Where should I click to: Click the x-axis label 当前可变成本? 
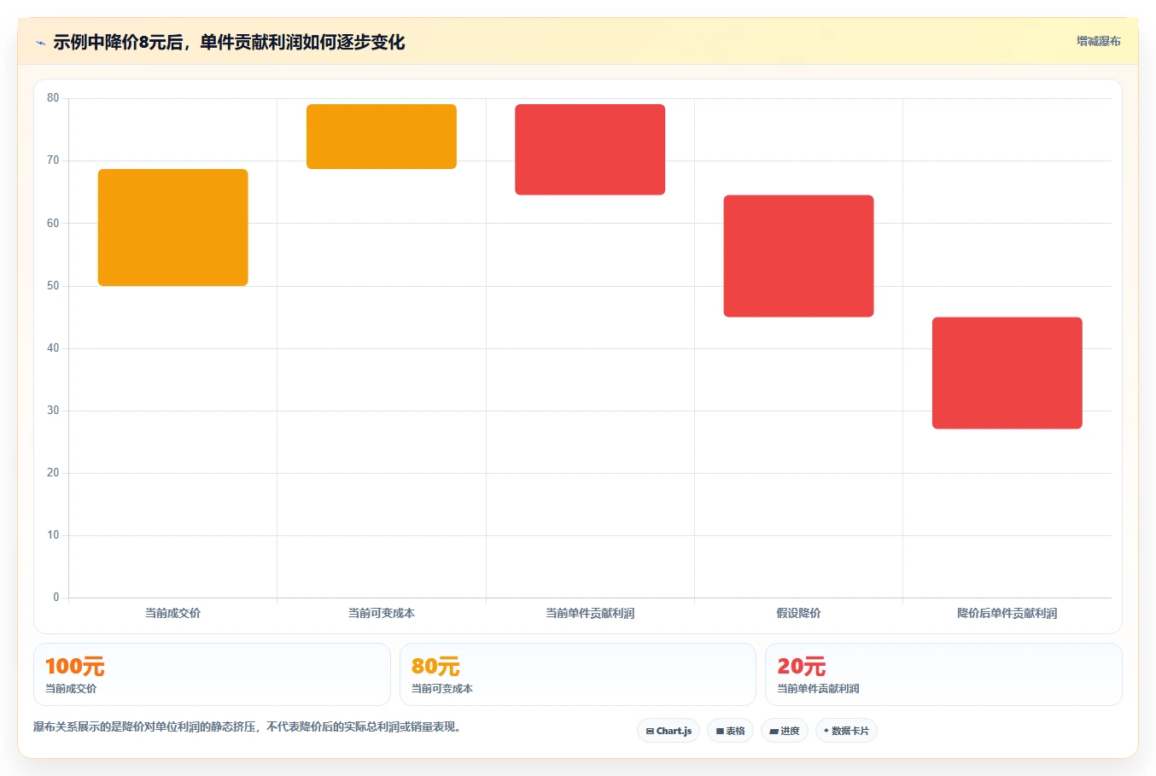[x=382, y=613]
